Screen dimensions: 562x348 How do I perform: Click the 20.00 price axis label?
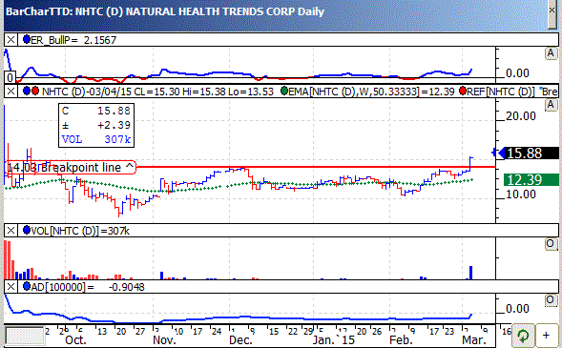(521, 116)
